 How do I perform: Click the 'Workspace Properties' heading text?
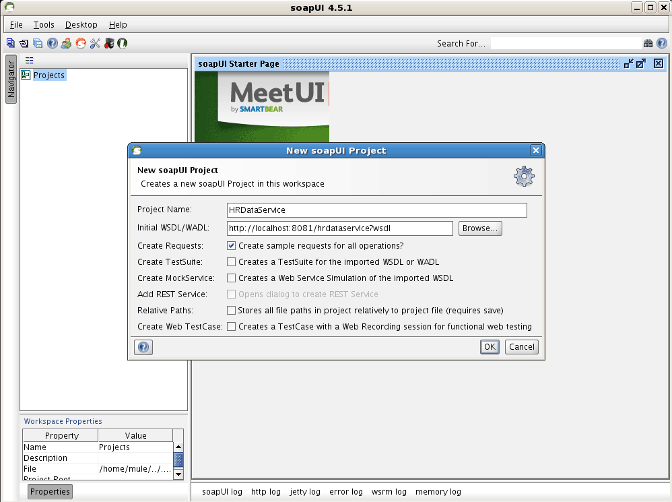63,421
